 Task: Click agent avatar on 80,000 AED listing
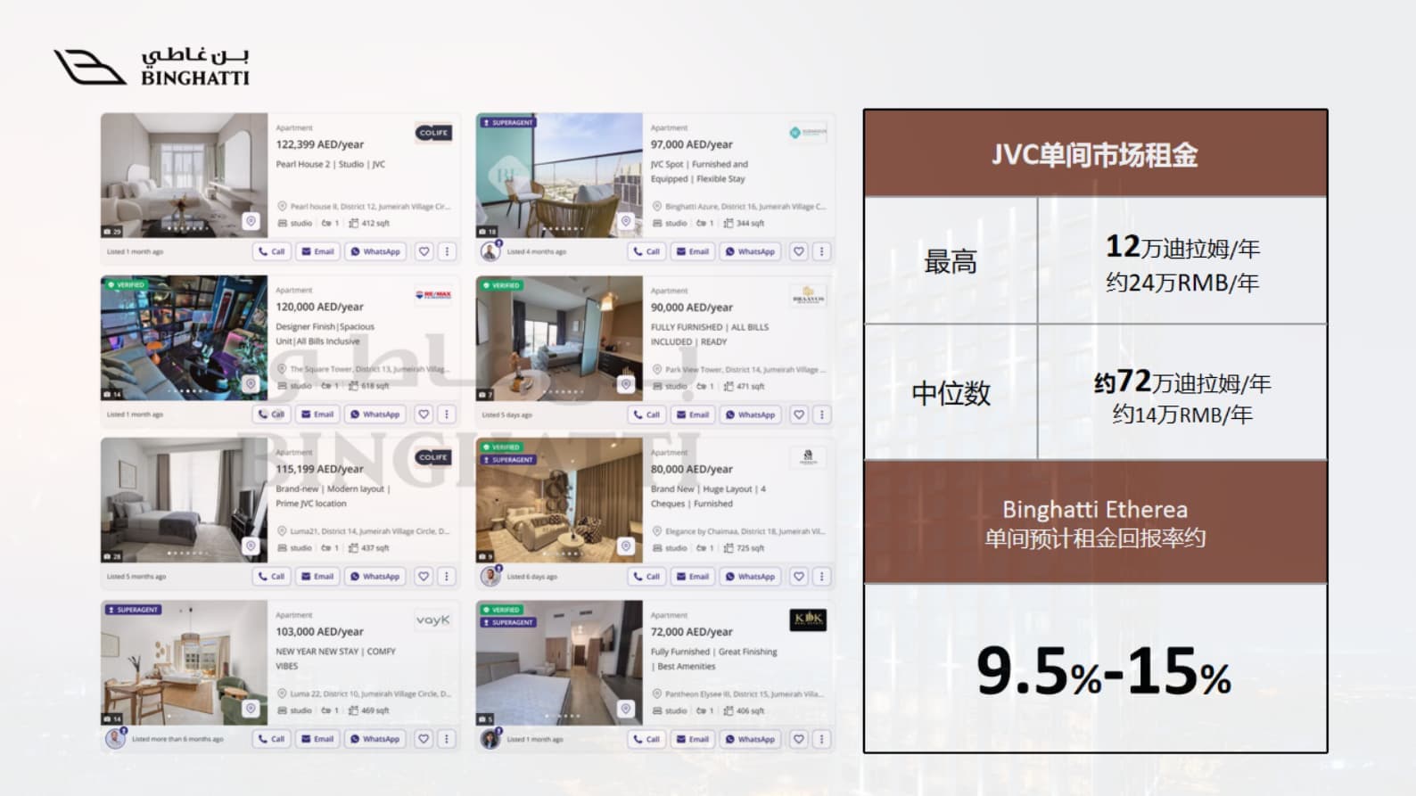[x=490, y=577]
